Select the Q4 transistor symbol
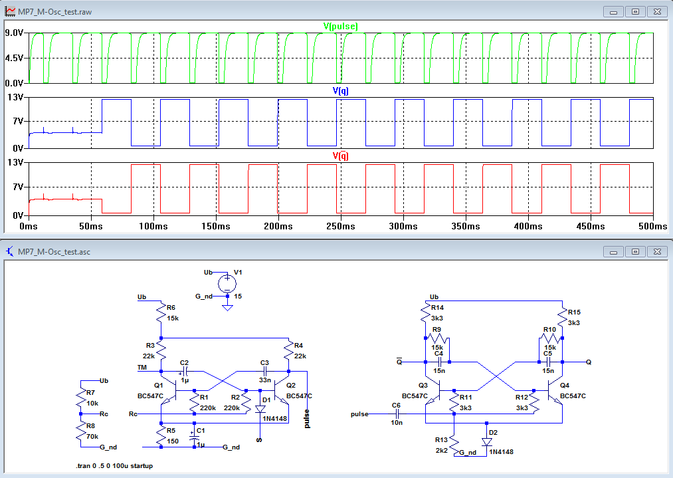 point(555,391)
